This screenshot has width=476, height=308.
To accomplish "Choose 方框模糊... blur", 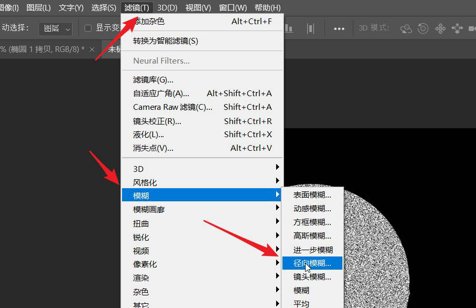I will (312, 222).
